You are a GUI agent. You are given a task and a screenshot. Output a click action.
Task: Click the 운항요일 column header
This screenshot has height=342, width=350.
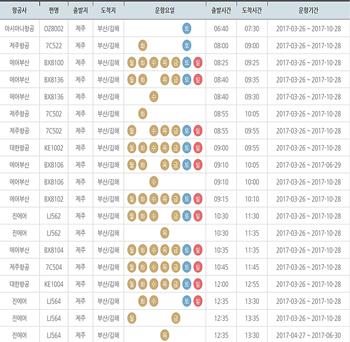[x=165, y=10]
